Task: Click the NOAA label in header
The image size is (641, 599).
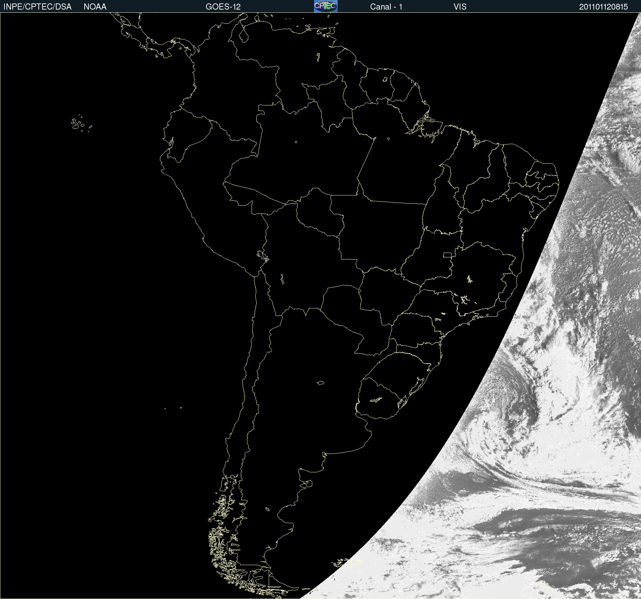Action: click(95, 7)
